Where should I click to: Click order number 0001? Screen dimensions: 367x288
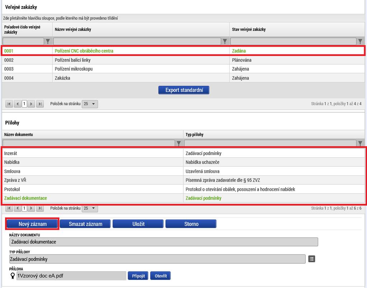click(9, 51)
